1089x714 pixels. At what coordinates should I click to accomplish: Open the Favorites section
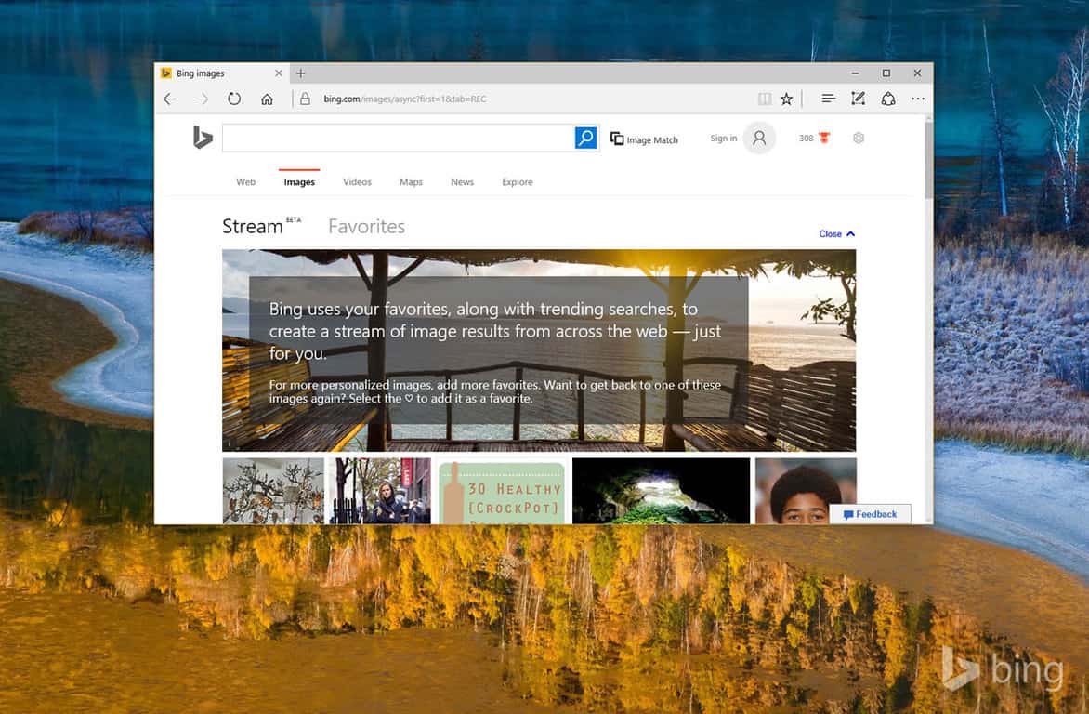(x=366, y=227)
